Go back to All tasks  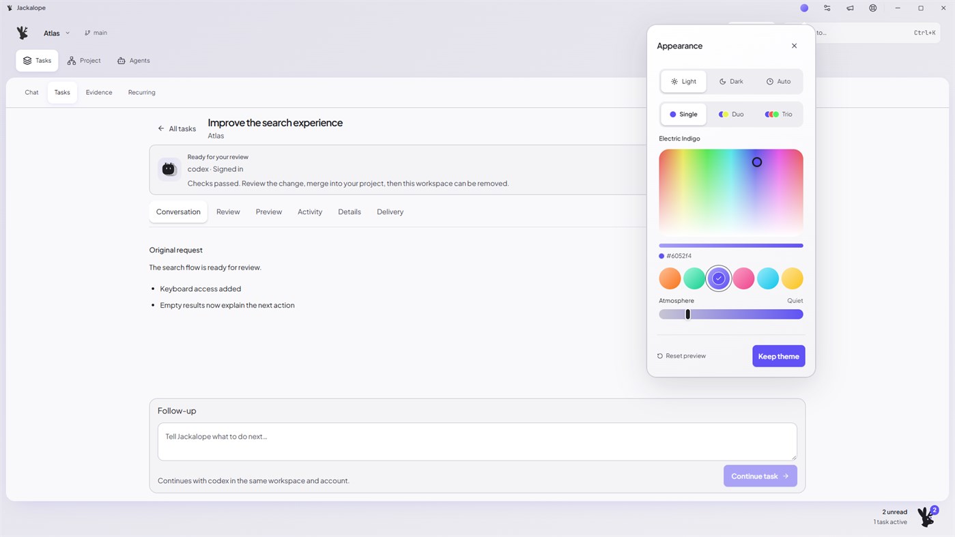[177, 128]
